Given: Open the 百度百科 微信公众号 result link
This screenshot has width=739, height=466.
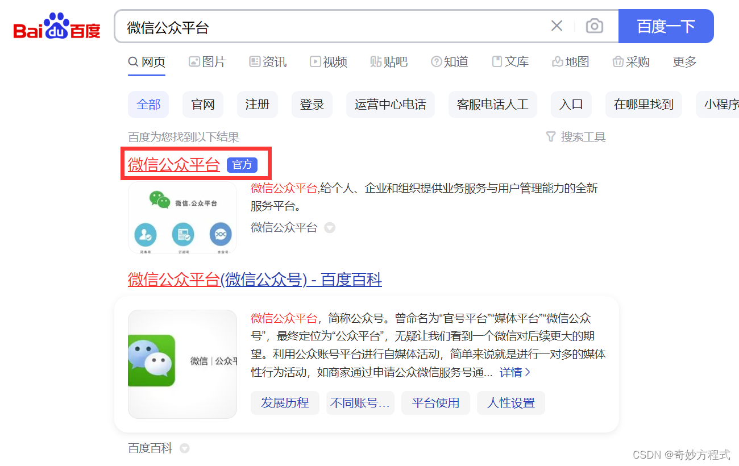Looking at the screenshot, I should tap(255, 280).
